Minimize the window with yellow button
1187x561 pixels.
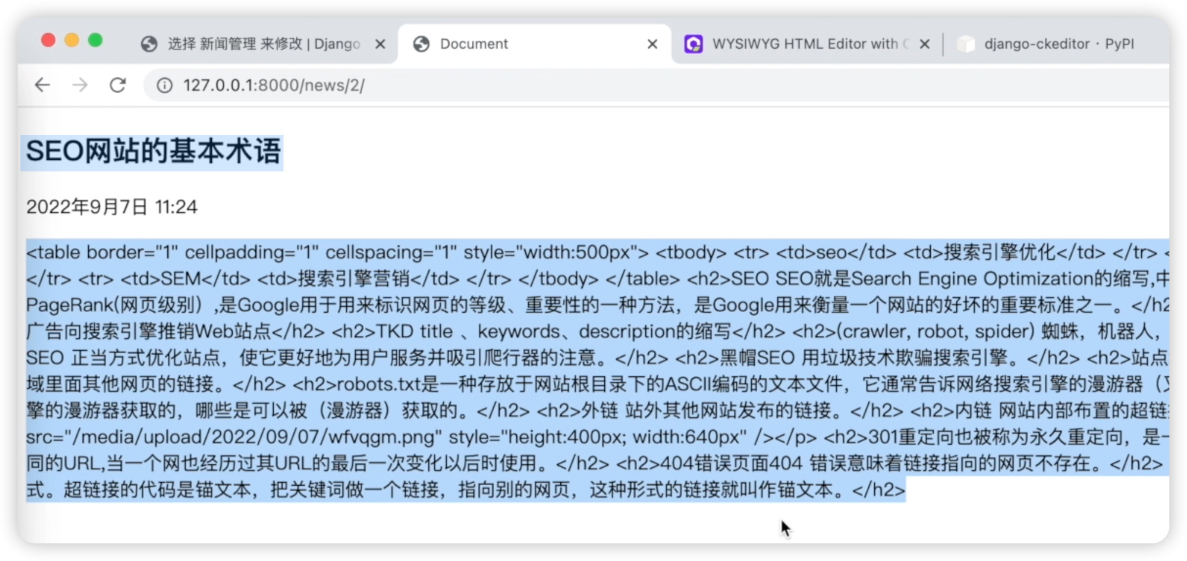pos(72,40)
